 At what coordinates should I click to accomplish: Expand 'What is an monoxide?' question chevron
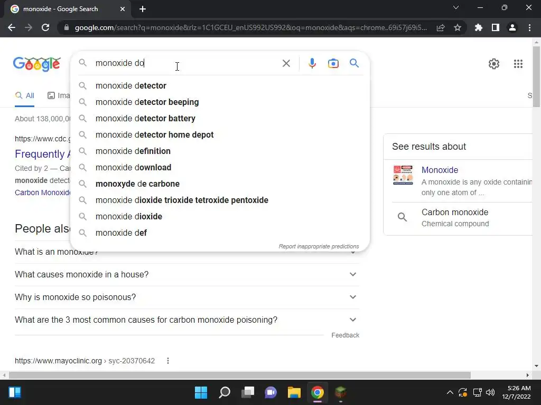click(x=353, y=253)
